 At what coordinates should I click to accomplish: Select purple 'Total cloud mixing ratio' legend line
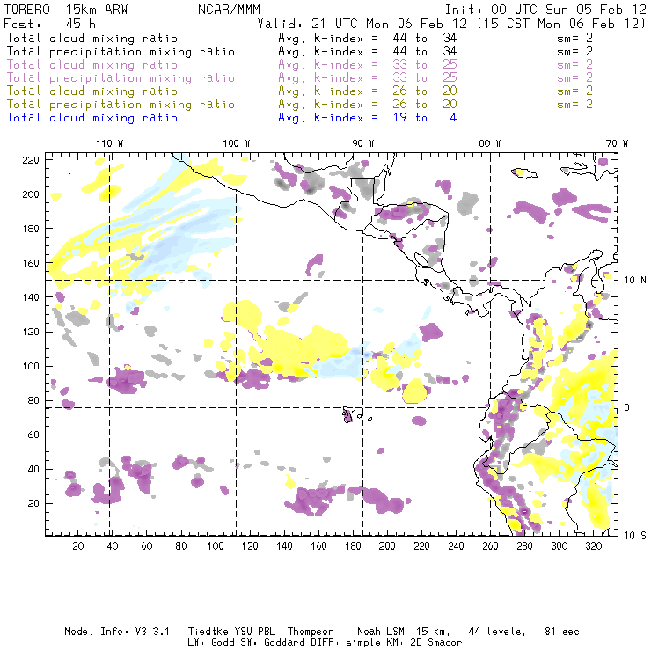92,65
